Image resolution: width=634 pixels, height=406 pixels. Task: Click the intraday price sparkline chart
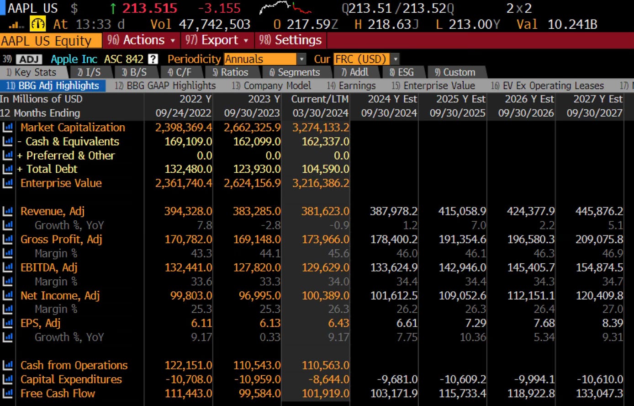[x=285, y=8]
